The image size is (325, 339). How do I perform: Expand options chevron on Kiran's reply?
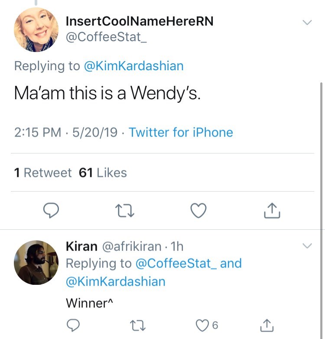click(307, 246)
